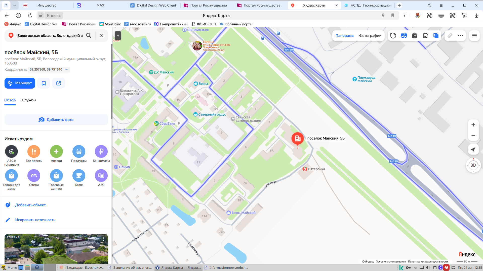Share the place via share icon
483x271 pixels.
tap(59, 83)
